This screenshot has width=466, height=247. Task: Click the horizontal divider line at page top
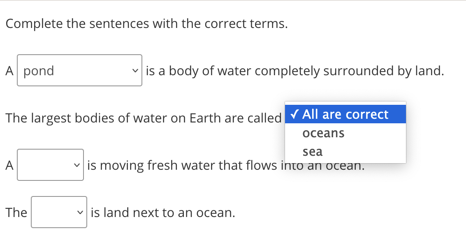click(233, 1)
